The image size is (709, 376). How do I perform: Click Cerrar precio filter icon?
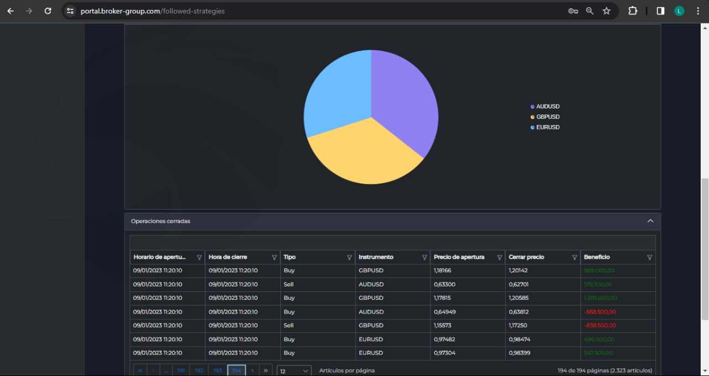(574, 258)
